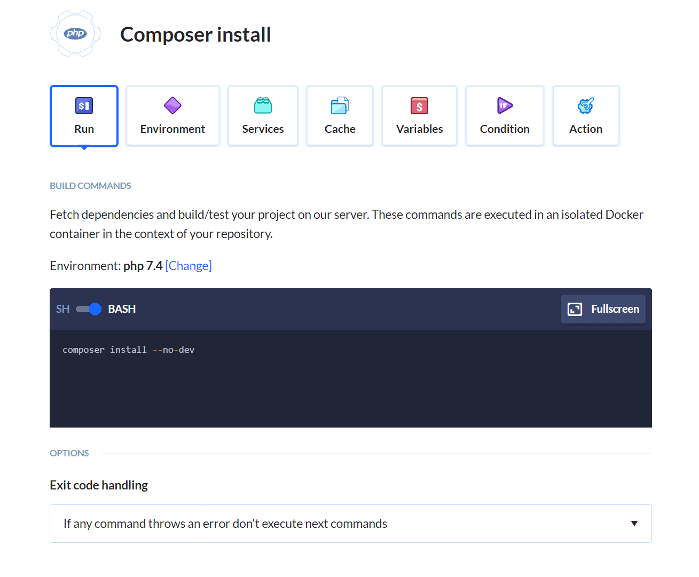
Task: Click the purple Condition IF icon
Action: (x=504, y=106)
